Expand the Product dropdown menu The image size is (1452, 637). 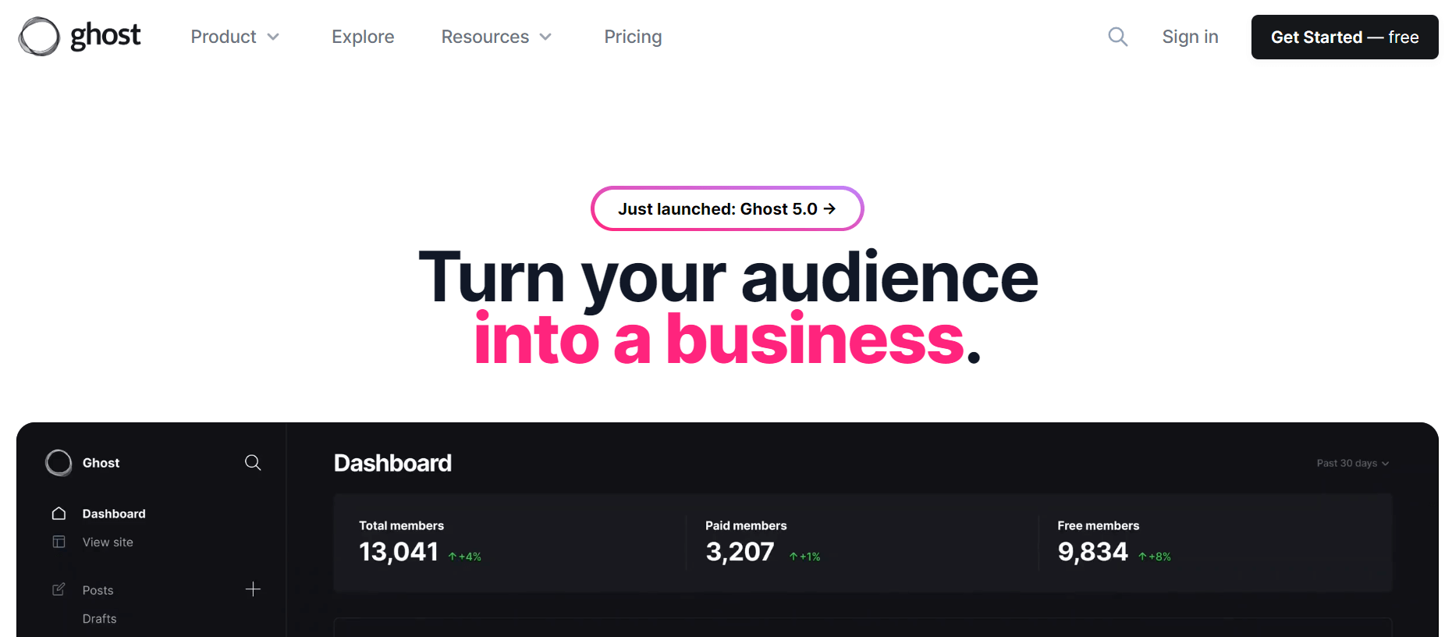(x=235, y=37)
